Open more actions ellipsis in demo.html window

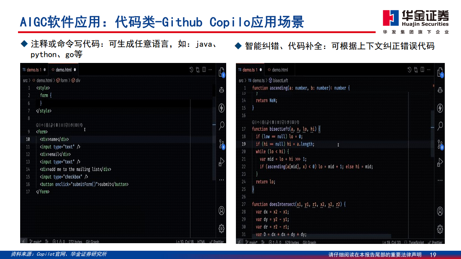click(210, 69)
